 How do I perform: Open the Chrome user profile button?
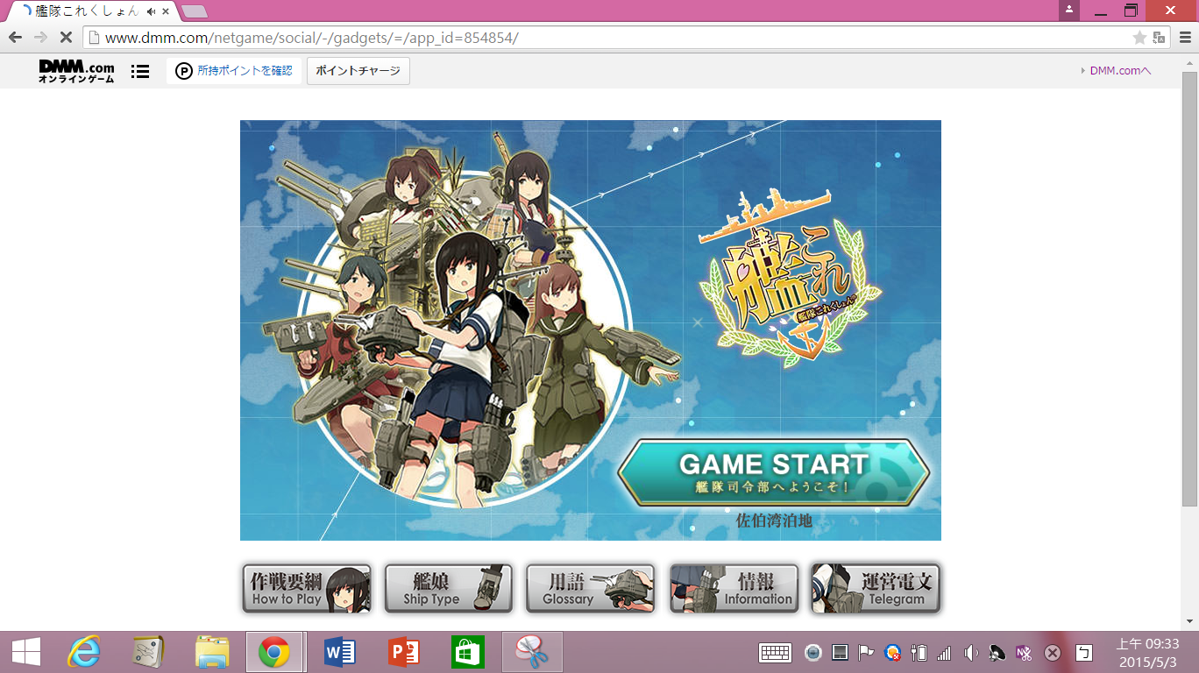tap(1069, 10)
